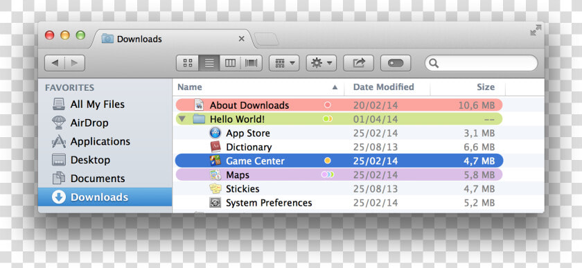Image resolution: width=582 pixels, height=268 pixels.
Task: Click the System Preferences app icon
Action: click(215, 203)
